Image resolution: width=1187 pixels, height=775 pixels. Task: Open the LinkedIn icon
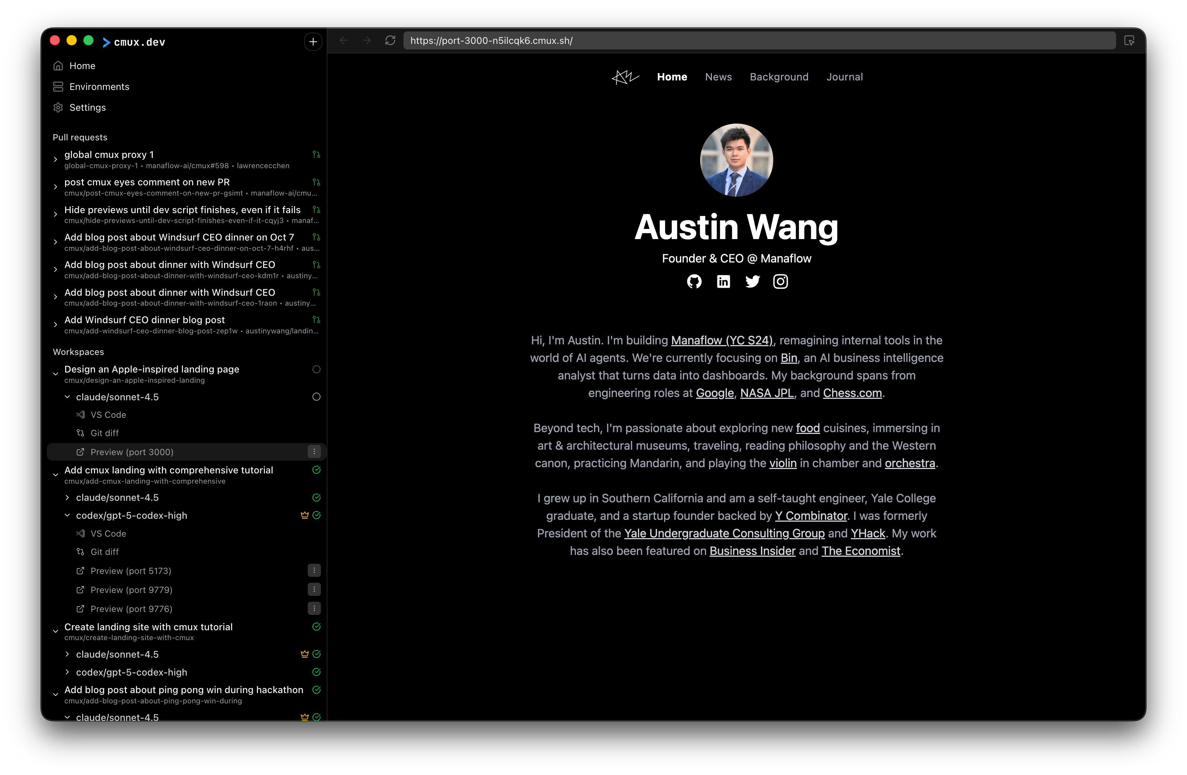[x=723, y=281]
